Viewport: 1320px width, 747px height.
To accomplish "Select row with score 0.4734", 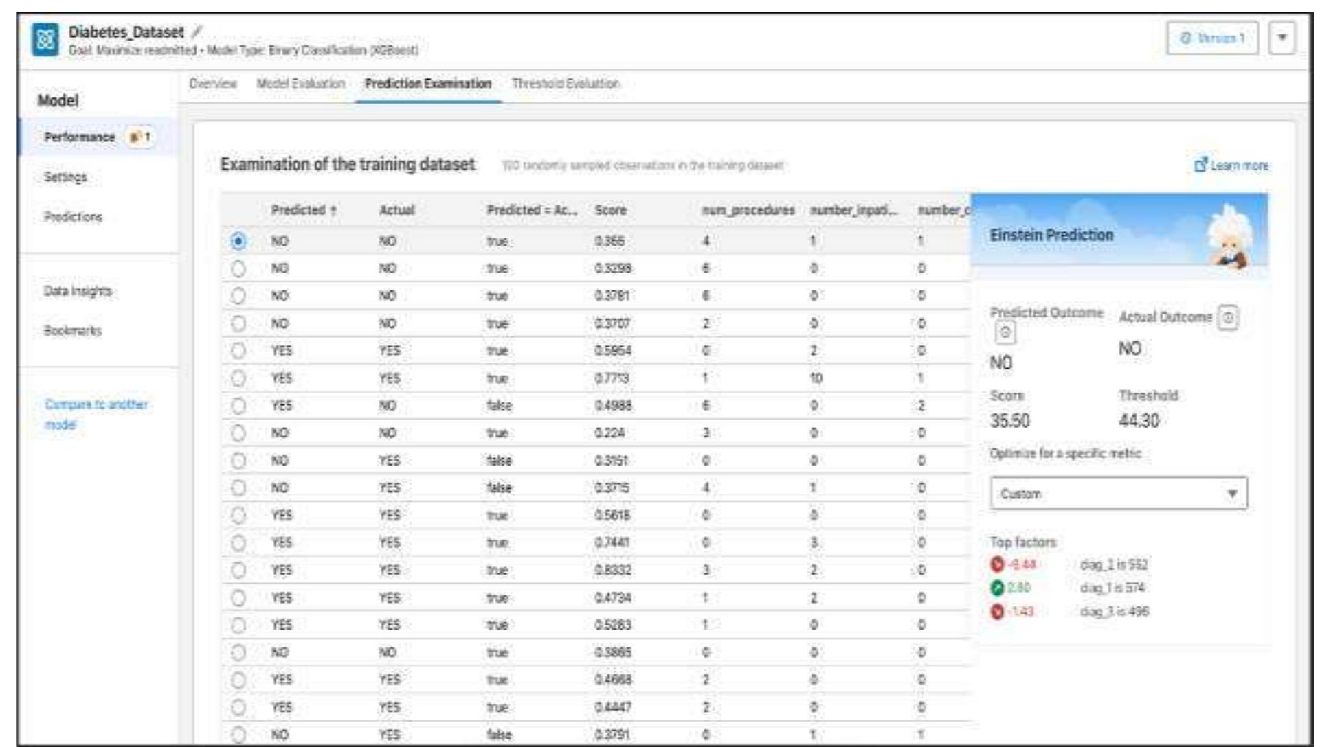I will (x=238, y=598).
